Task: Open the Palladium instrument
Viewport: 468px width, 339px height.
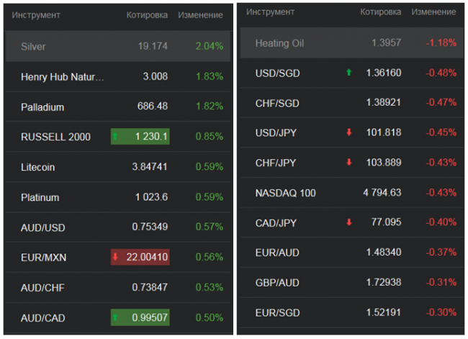Action: click(42, 107)
